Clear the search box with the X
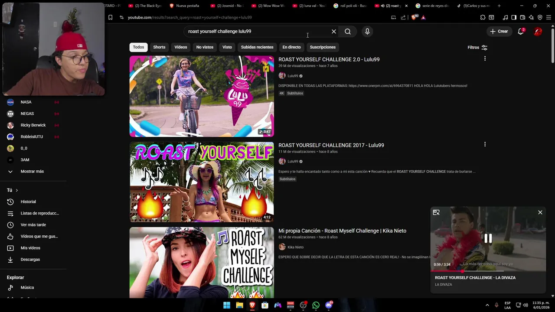Viewport: 555px width, 312px height. click(334, 32)
